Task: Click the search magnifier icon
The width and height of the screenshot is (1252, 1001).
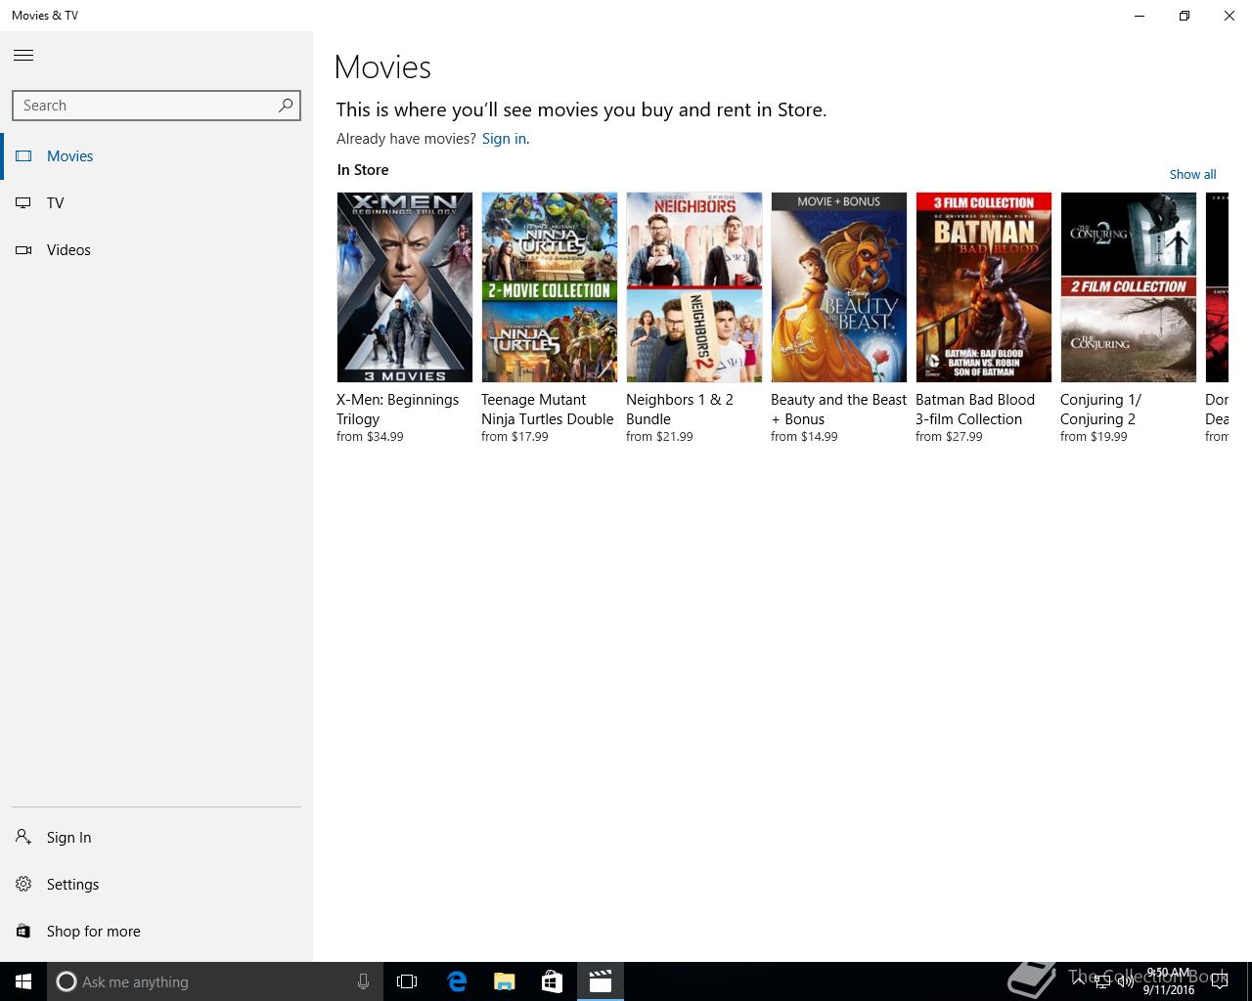Action: tap(286, 105)
